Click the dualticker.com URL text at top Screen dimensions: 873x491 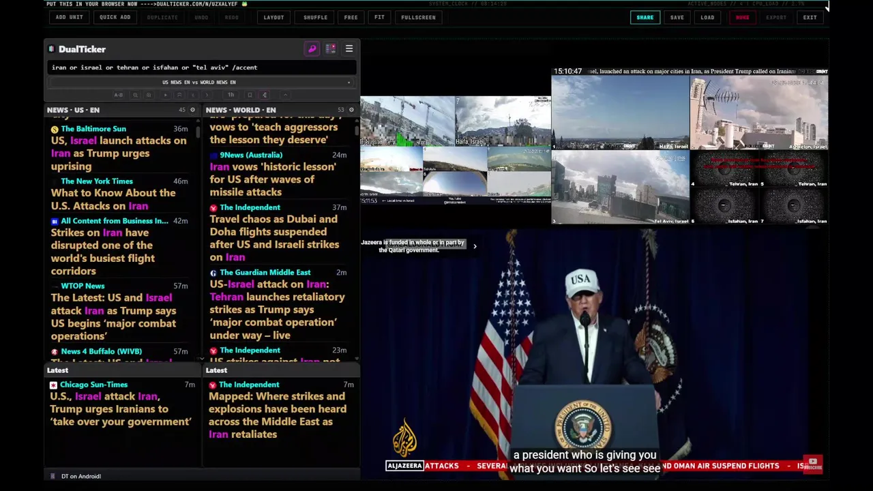pos(197,3)
